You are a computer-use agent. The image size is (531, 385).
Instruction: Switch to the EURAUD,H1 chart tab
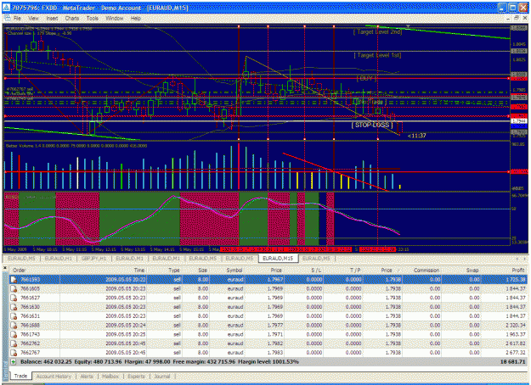(x=59, y=259)
